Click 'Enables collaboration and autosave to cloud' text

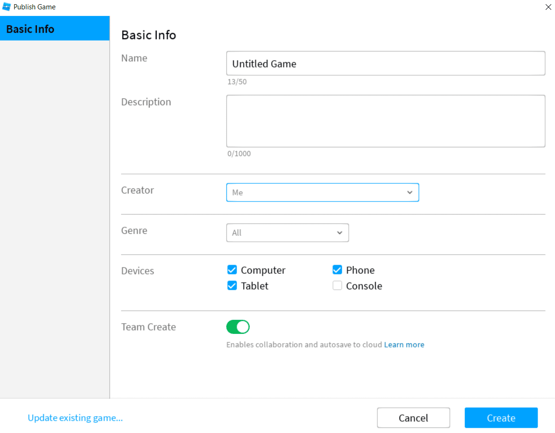click(304, 345)
